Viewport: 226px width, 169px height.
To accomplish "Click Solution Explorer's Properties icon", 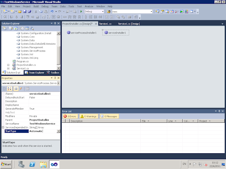I will [5, 29].
